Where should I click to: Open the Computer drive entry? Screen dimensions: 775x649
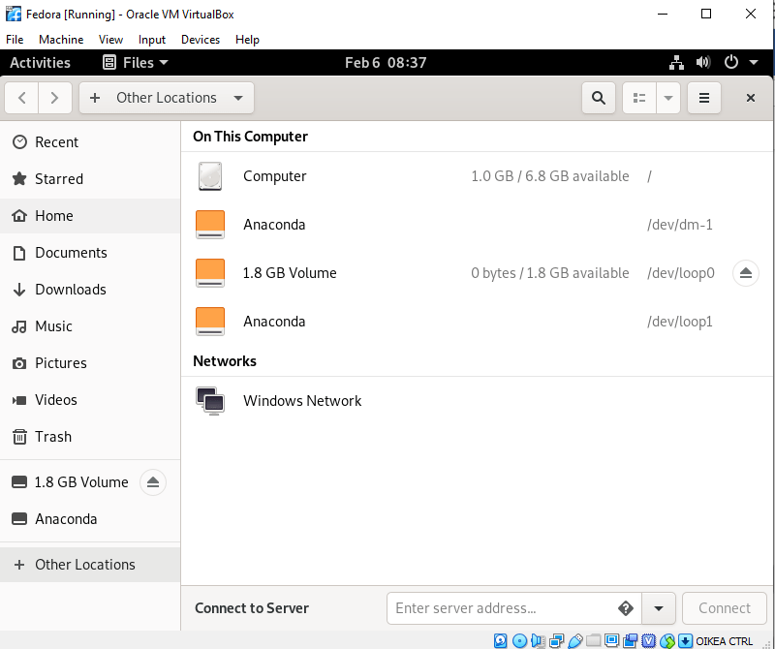click(274, 176)
